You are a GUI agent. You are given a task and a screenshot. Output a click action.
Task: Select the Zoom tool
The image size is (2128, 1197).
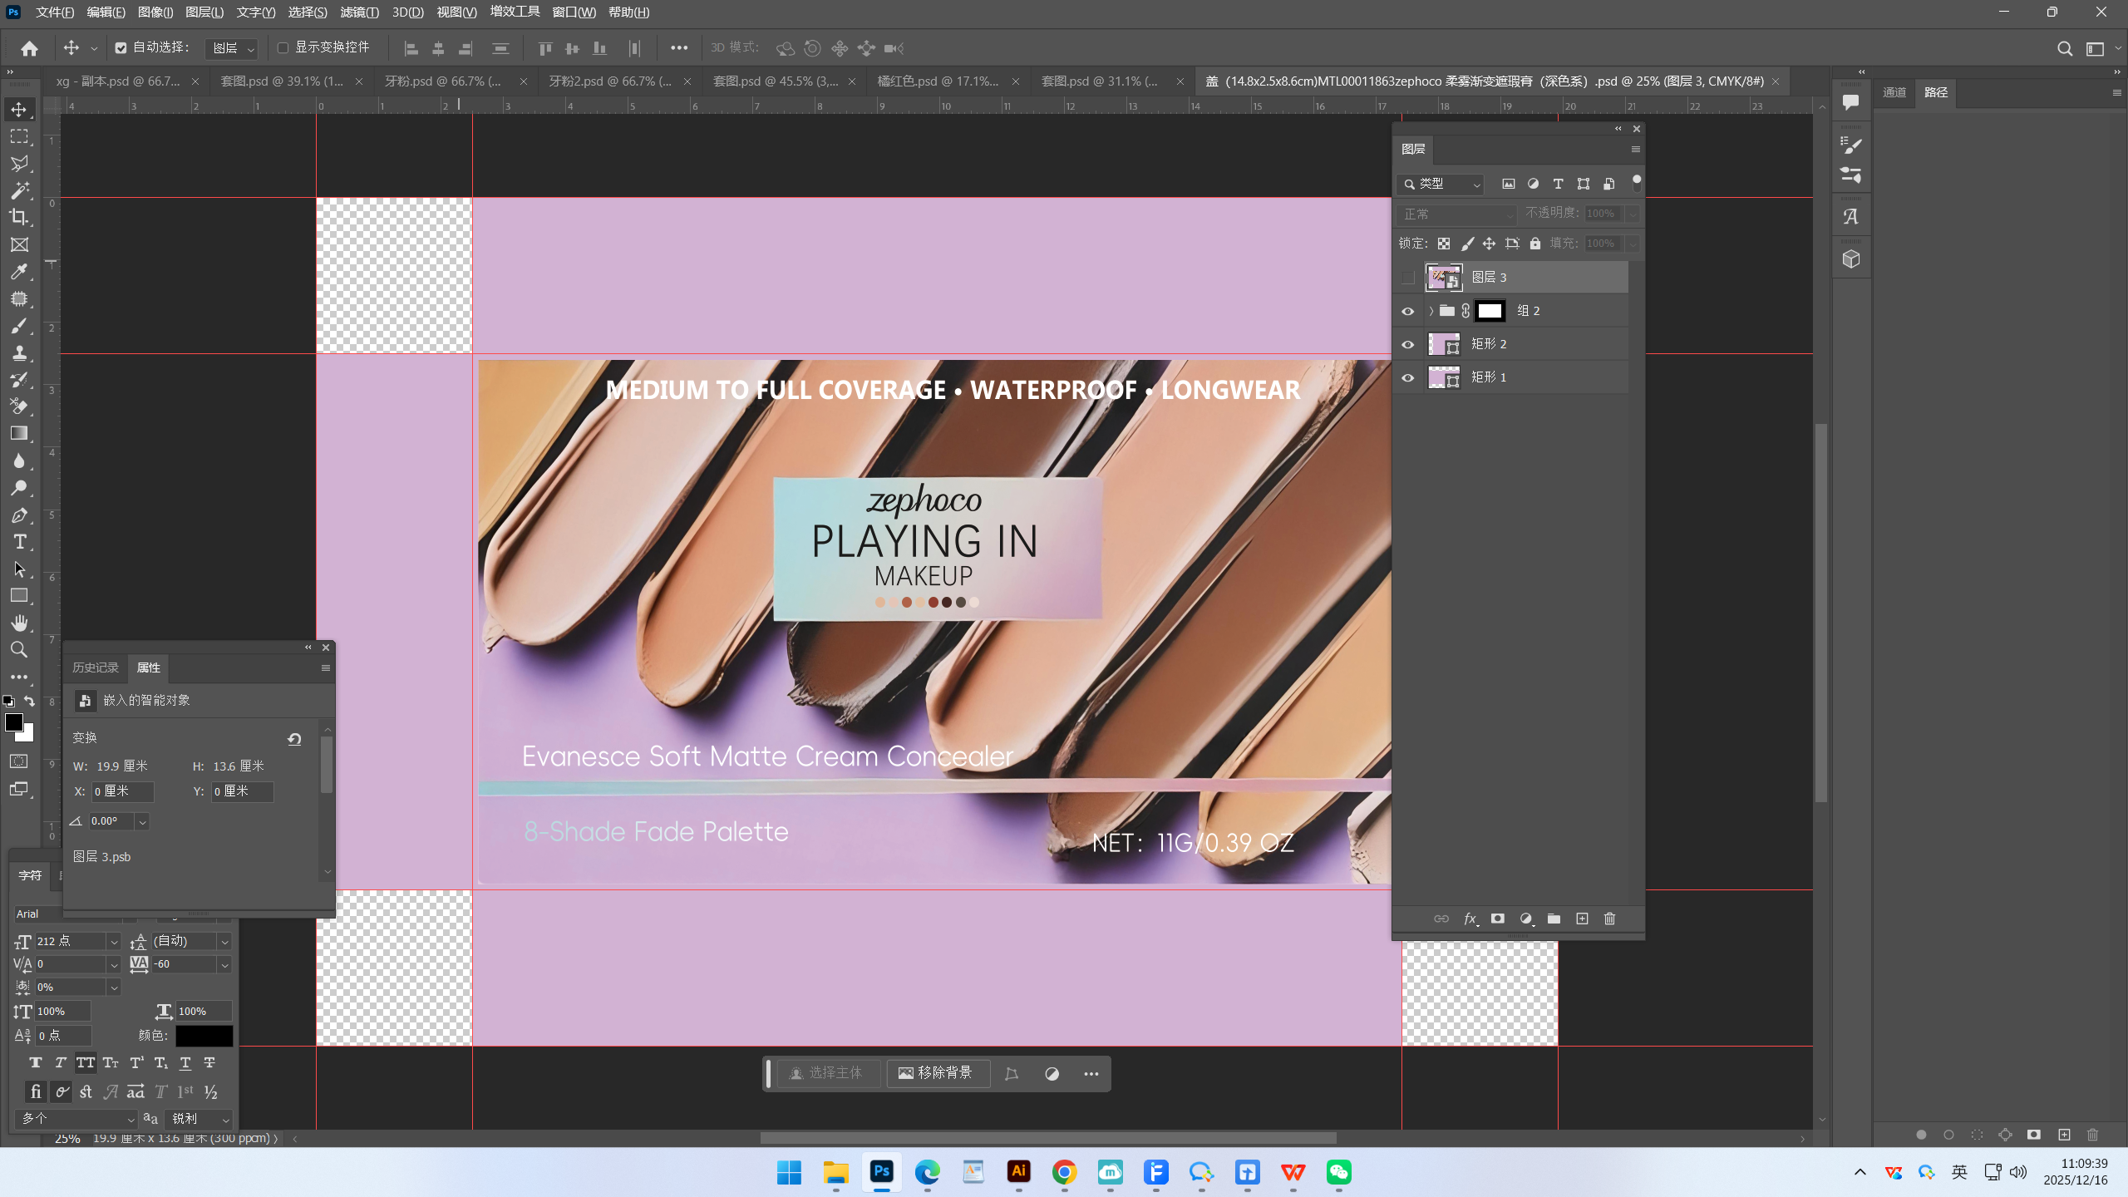[x=19, y=649]
